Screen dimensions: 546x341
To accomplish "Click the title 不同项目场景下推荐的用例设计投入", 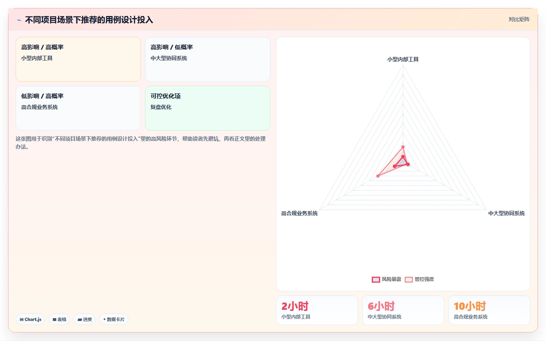I will (89, 20).
